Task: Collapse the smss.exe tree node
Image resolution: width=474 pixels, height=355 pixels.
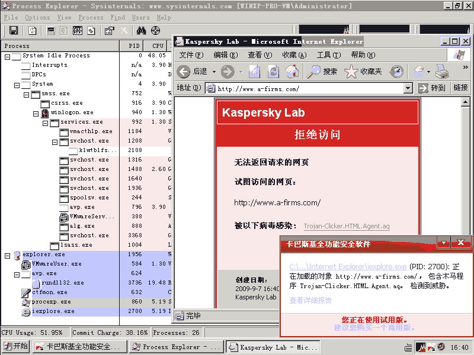Action: (27, 95)
